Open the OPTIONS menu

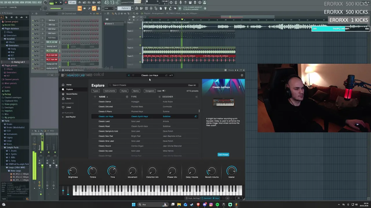click(28, 2)
